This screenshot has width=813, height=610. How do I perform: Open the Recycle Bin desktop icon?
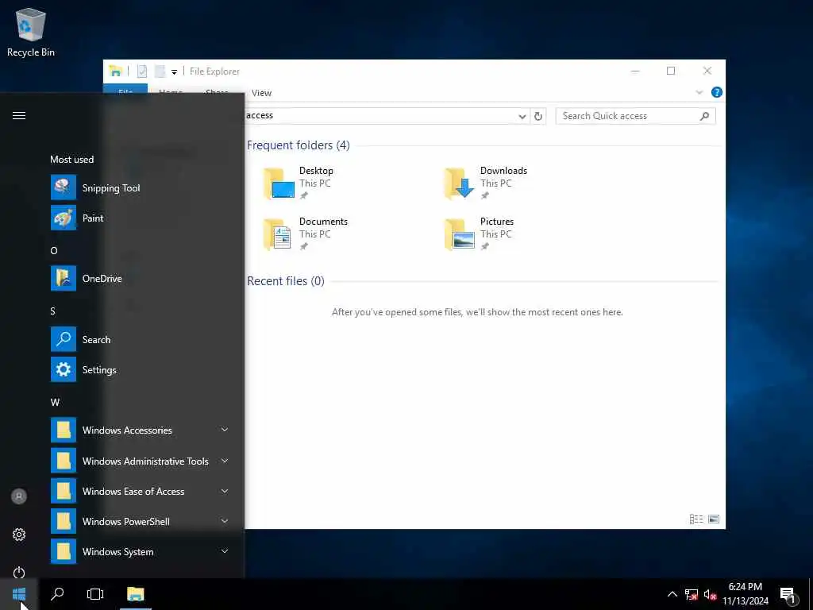click(31, 32)
